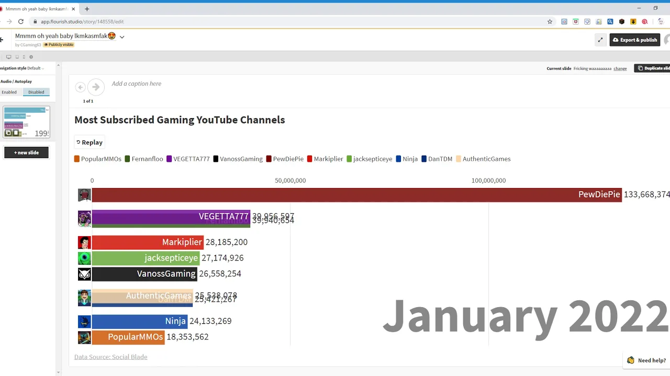Replay the bar chart race
The image size is (670, 376).
[89, 142]
